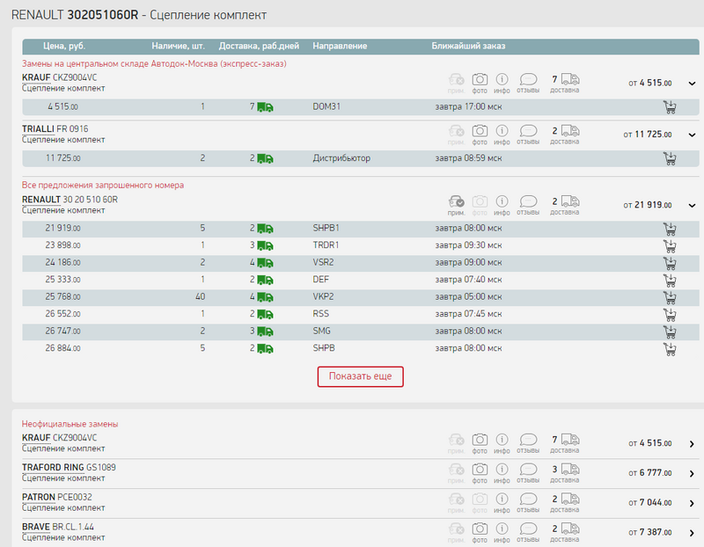Open TRAFORD RING brand link
704x547 pixels.
(x=53, y=468)
